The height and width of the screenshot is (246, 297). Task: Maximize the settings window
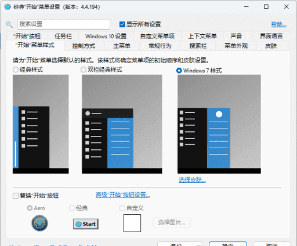click(266, 7)
